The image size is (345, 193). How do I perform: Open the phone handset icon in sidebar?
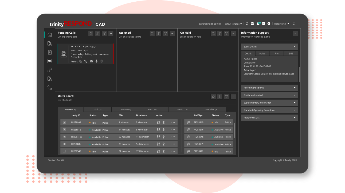click(x=50, y=88)
